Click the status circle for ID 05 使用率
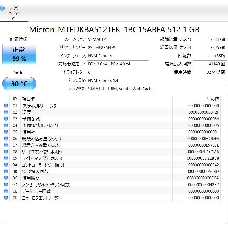 (6, 132)
